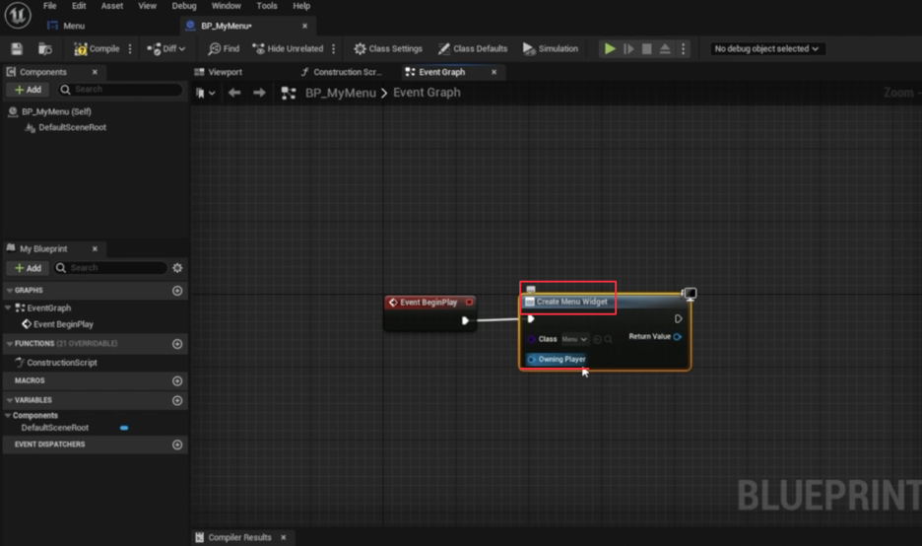Open the Asset menu
Image resolution: width=922 pixels, height=546 pixels.
(x=111, y=6)
